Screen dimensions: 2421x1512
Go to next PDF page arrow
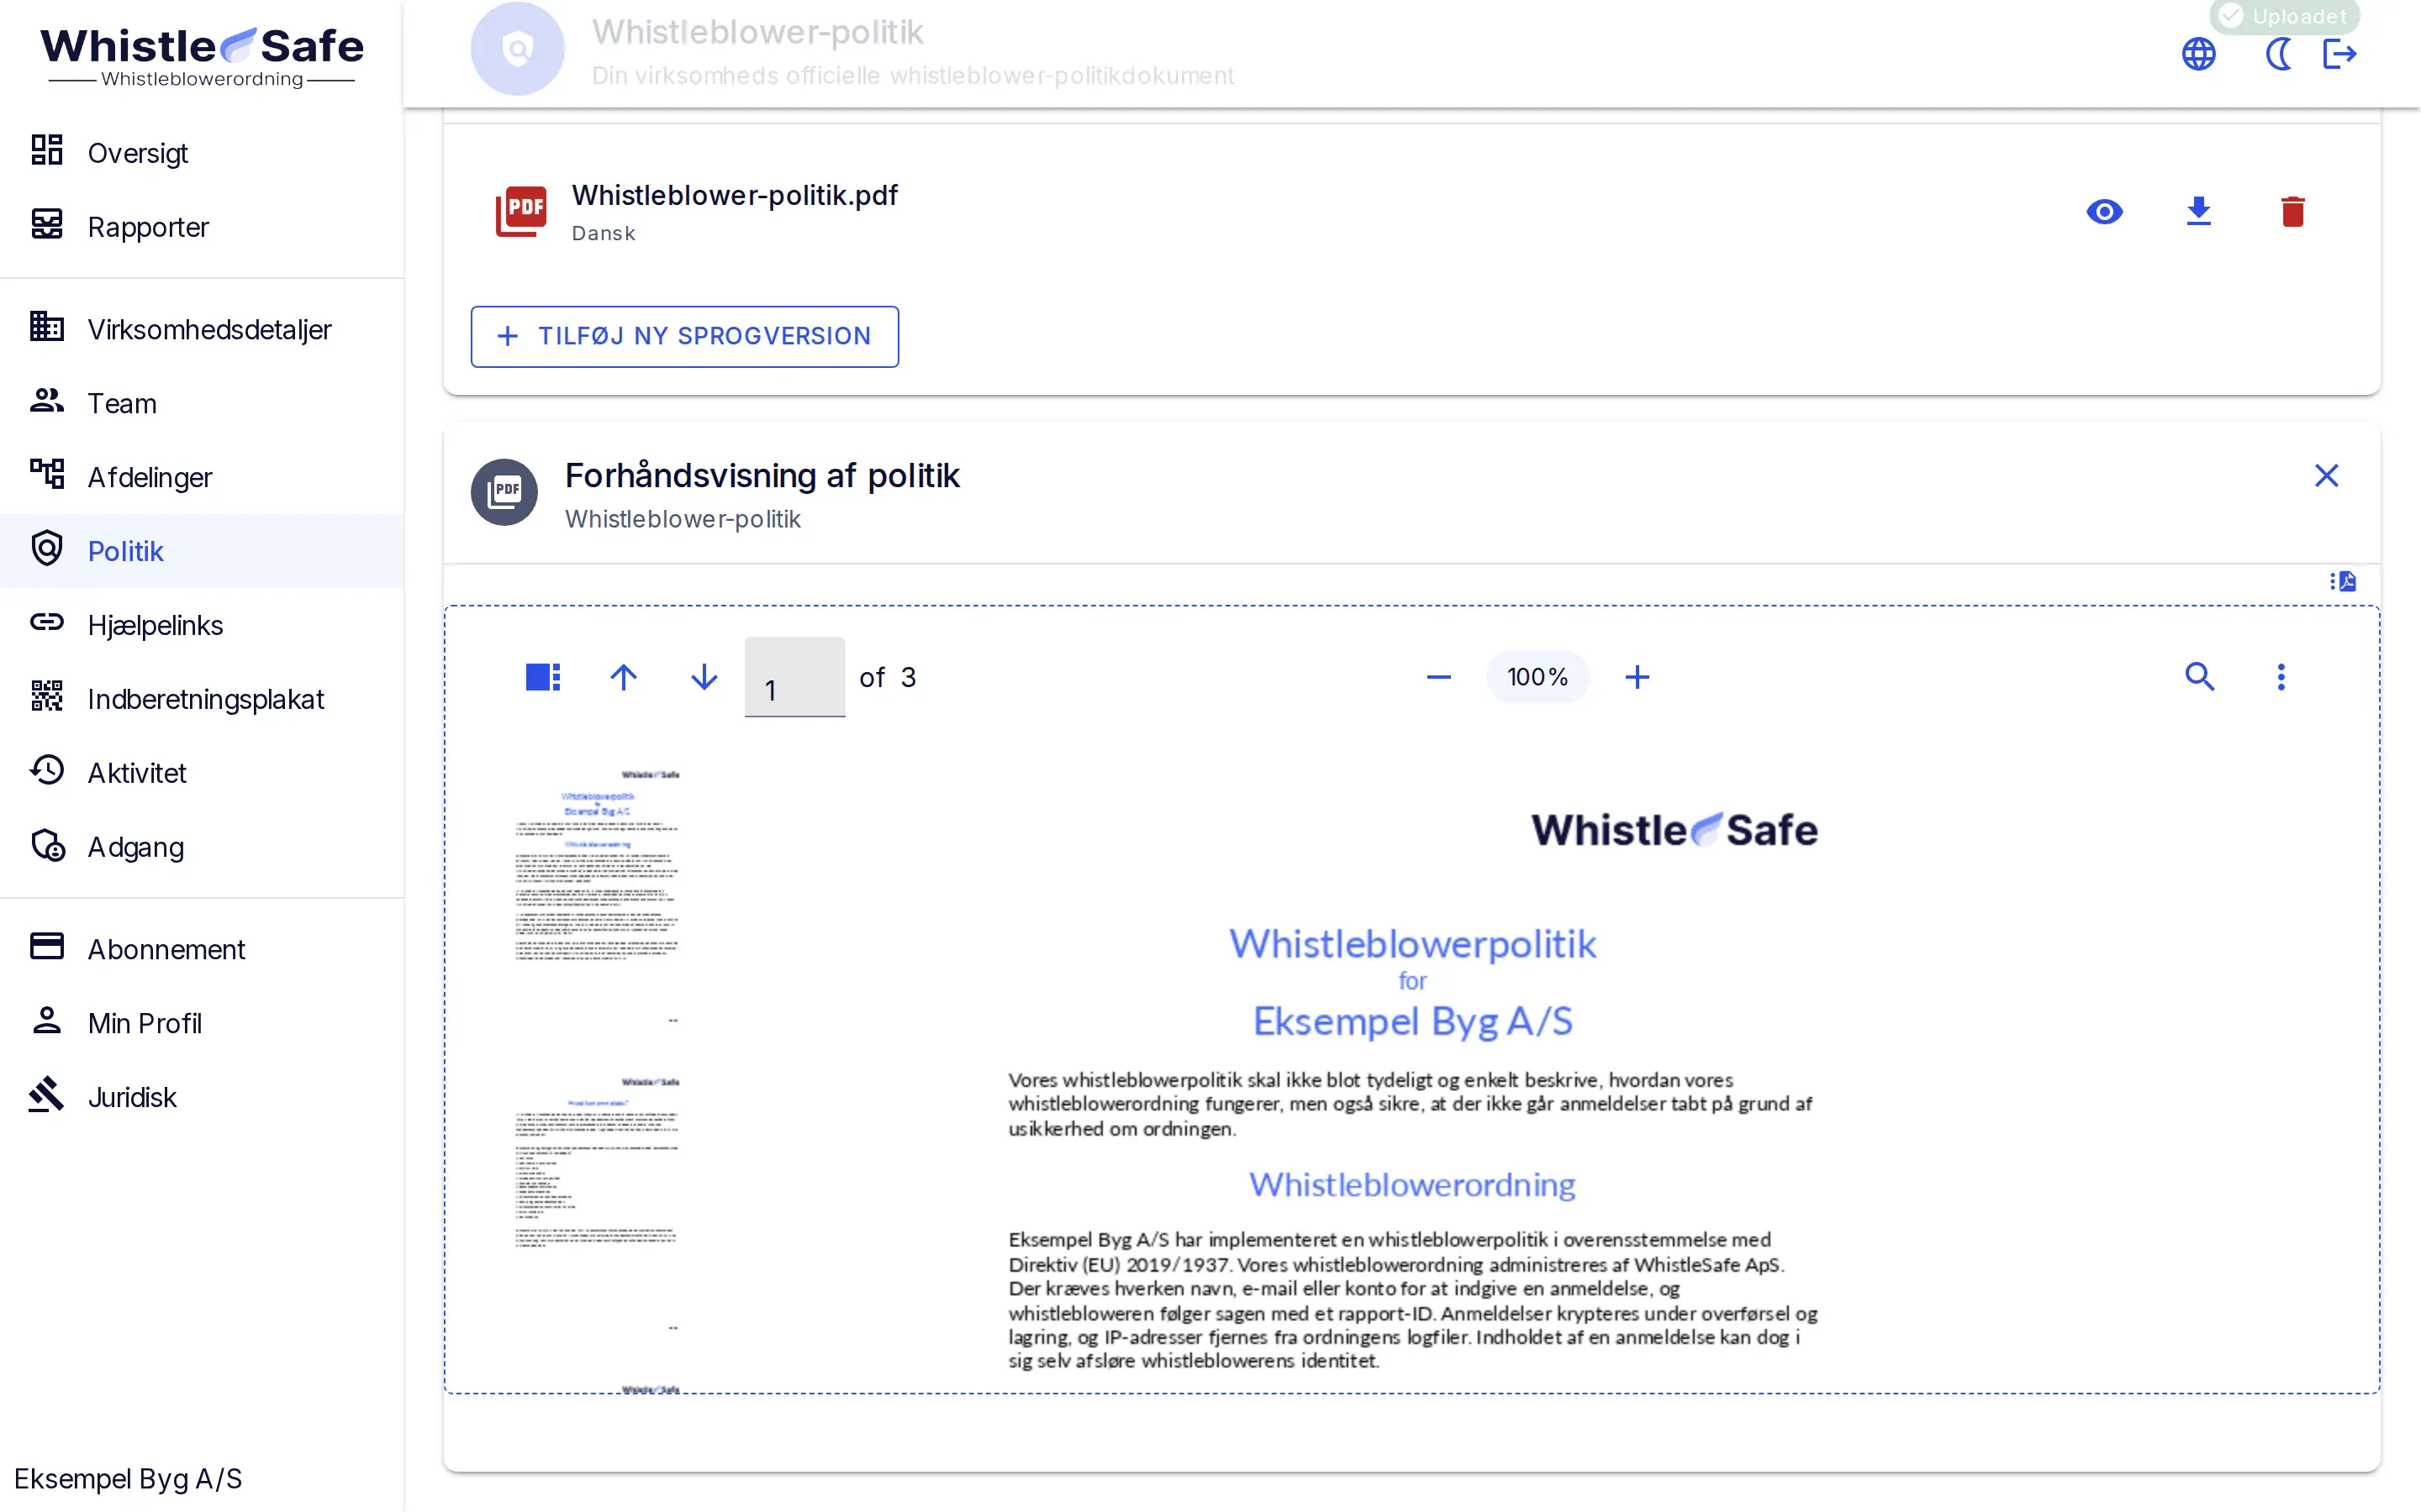pos(704,677)
